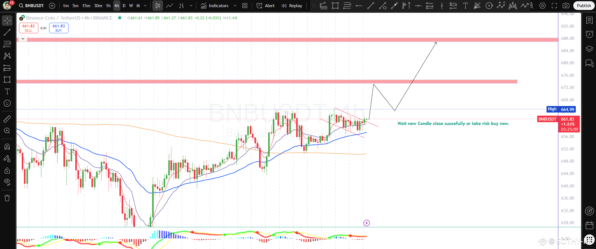
Task: Open the Fibonacci tools in left toolbar
Action: [x=7, y=44]
